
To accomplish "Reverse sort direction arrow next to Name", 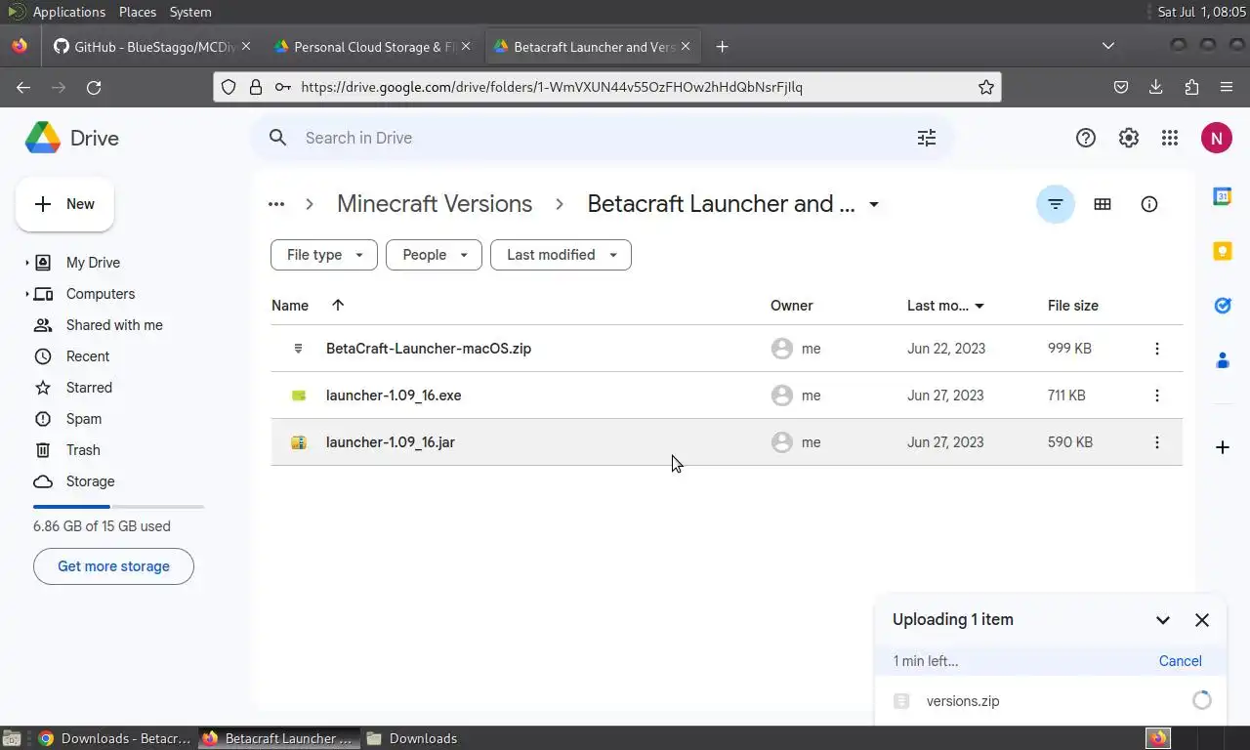I will [338, 306].
